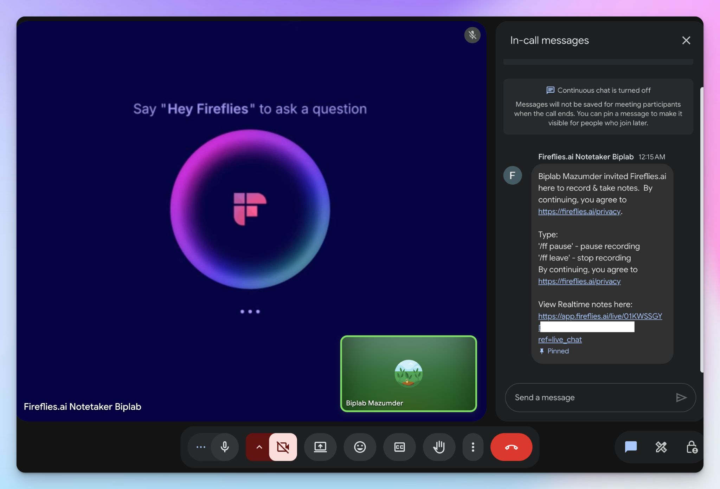Click the Fireflies logo orb

point(250,209)
